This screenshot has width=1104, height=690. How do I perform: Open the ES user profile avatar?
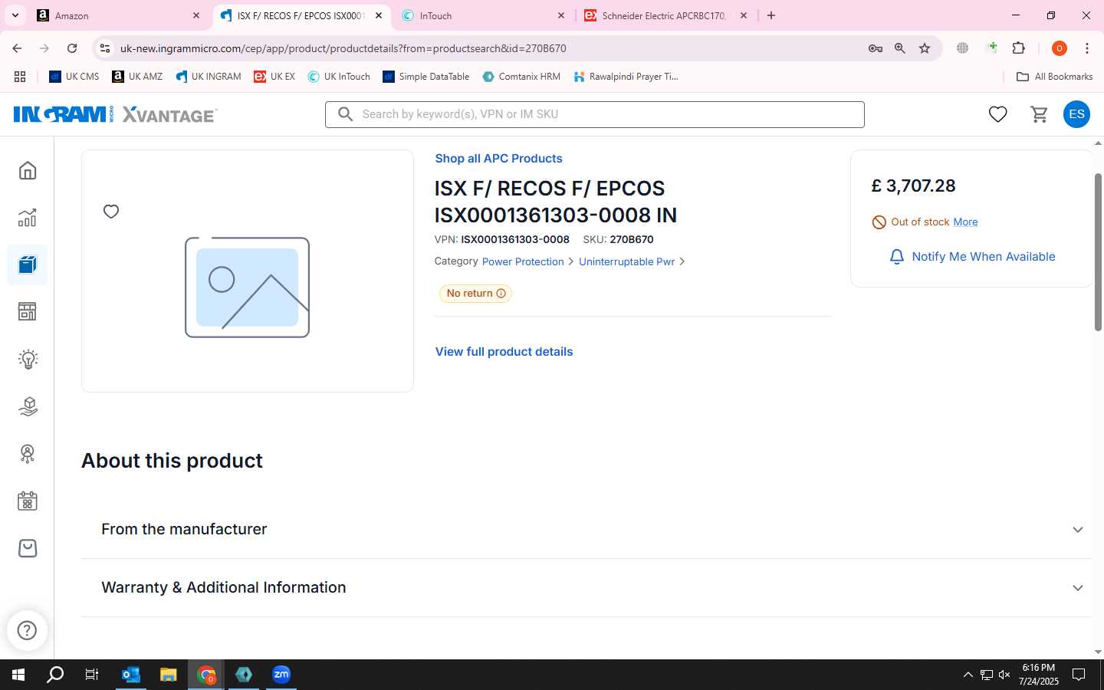[1076, 114]
